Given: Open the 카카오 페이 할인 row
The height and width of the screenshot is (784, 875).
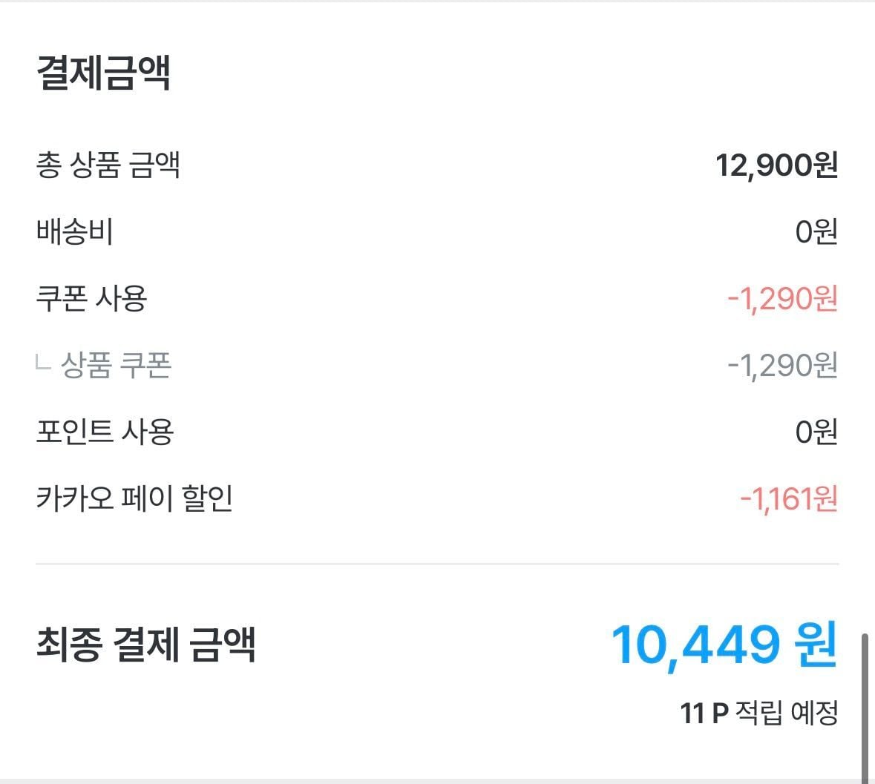Looking at the screenshot, I should 134,498.
